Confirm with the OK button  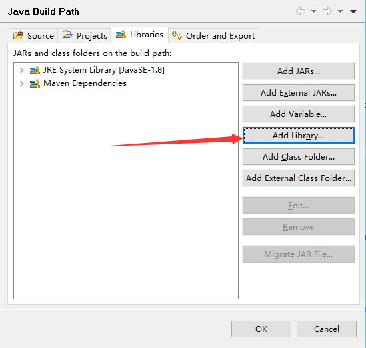(x=261, y=329)
